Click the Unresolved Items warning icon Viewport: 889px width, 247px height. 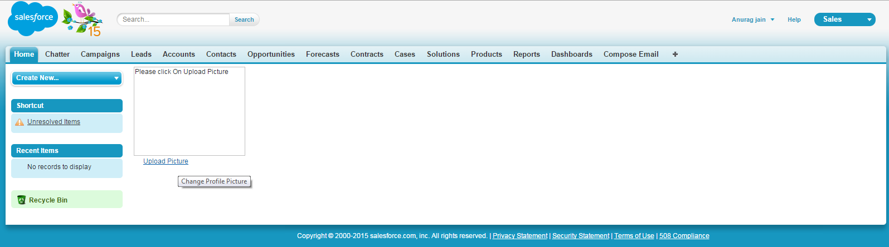click(20, 122)
